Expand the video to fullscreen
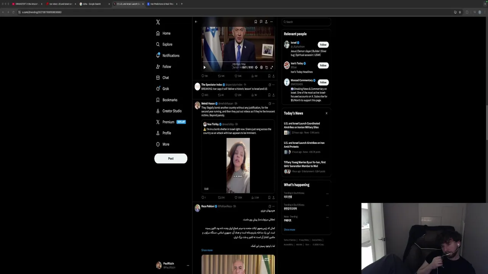This screenshot has width=488, height=274. 271,67
